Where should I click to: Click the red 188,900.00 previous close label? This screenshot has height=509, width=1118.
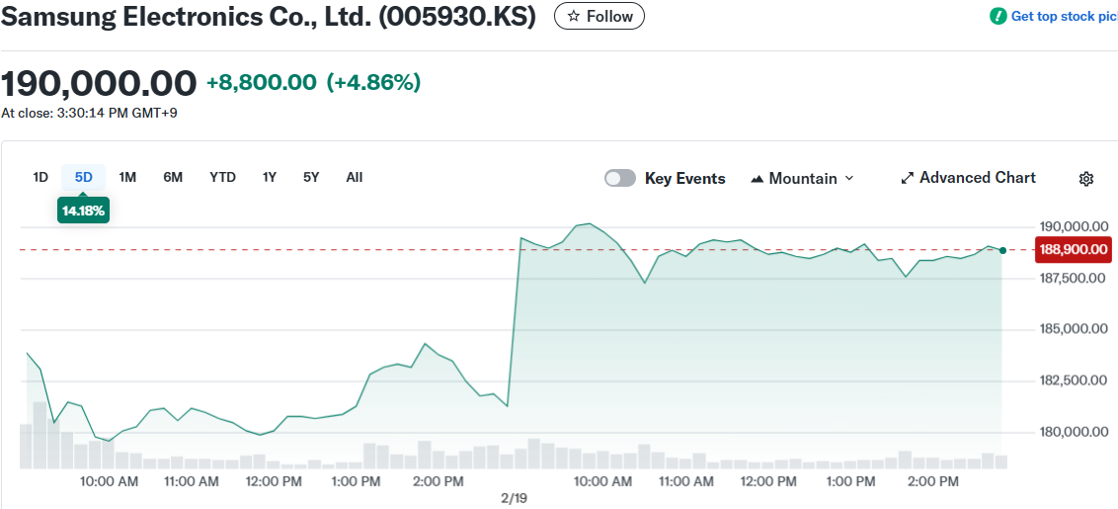(x=1073, y=249)
